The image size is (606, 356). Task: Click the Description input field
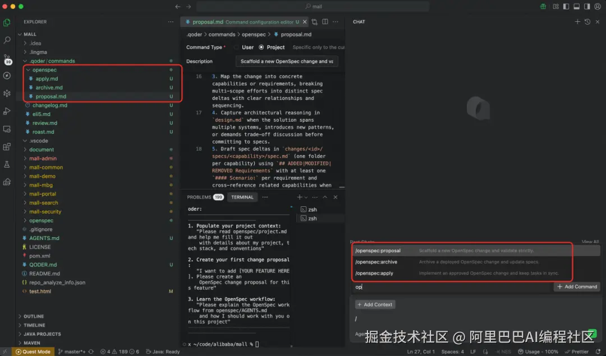click(287, 62)
